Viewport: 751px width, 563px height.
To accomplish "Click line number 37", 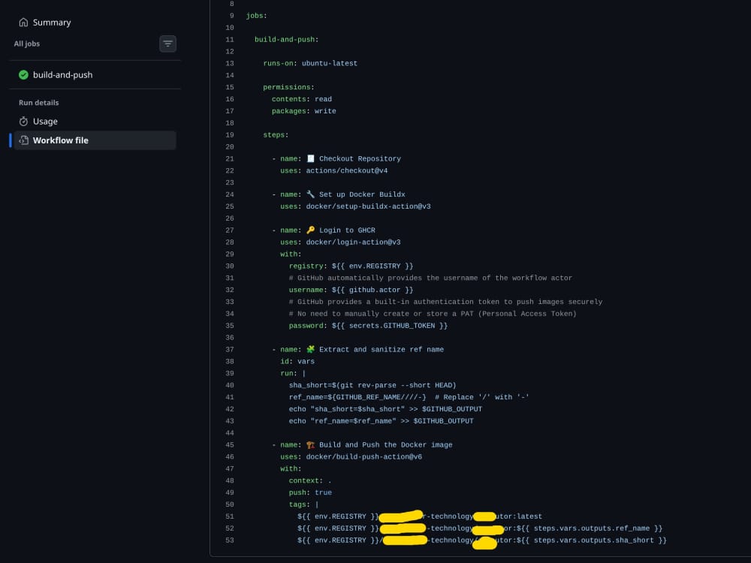I will point(229,350).
